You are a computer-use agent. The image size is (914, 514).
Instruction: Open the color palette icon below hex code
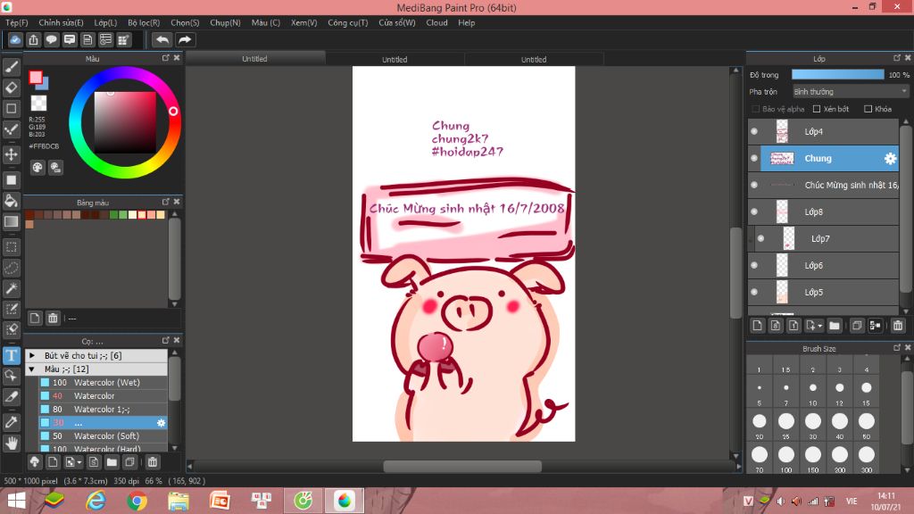[x=37, y=168]
